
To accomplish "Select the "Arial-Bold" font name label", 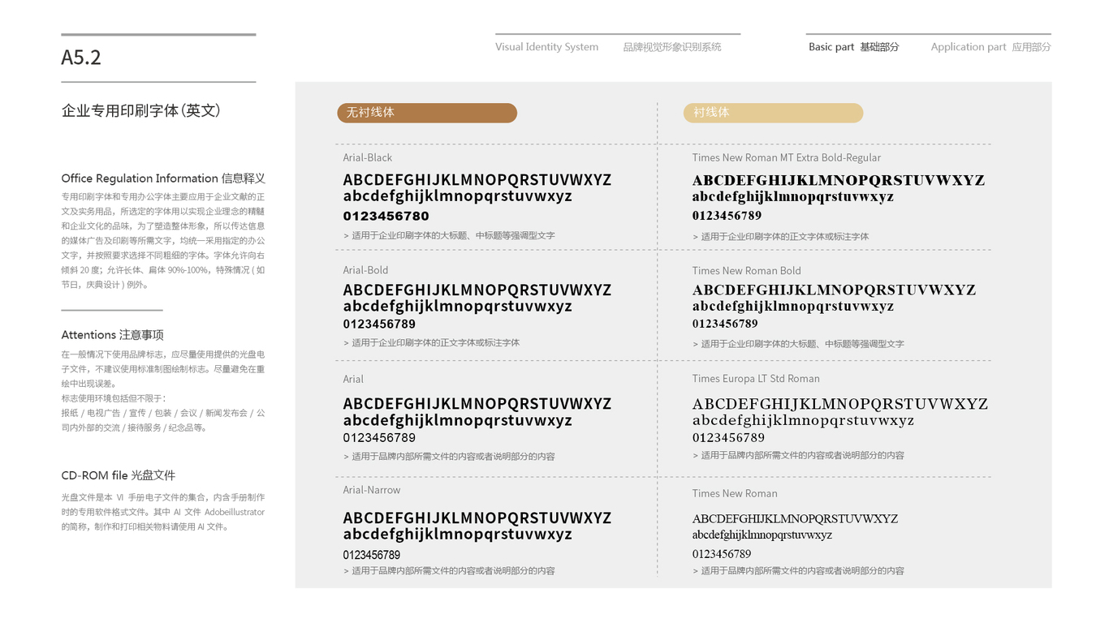I will [x=365, y=270].
